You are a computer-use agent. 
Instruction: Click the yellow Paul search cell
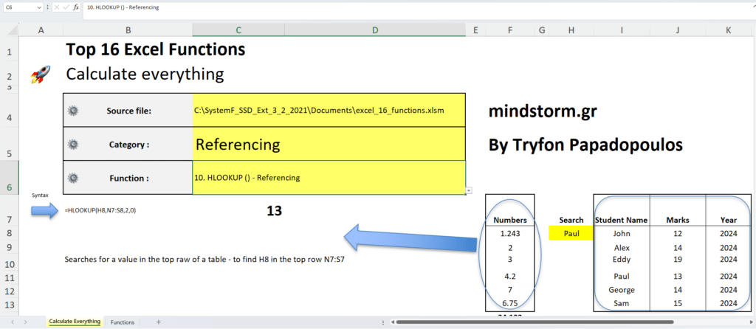coord(571,233)
